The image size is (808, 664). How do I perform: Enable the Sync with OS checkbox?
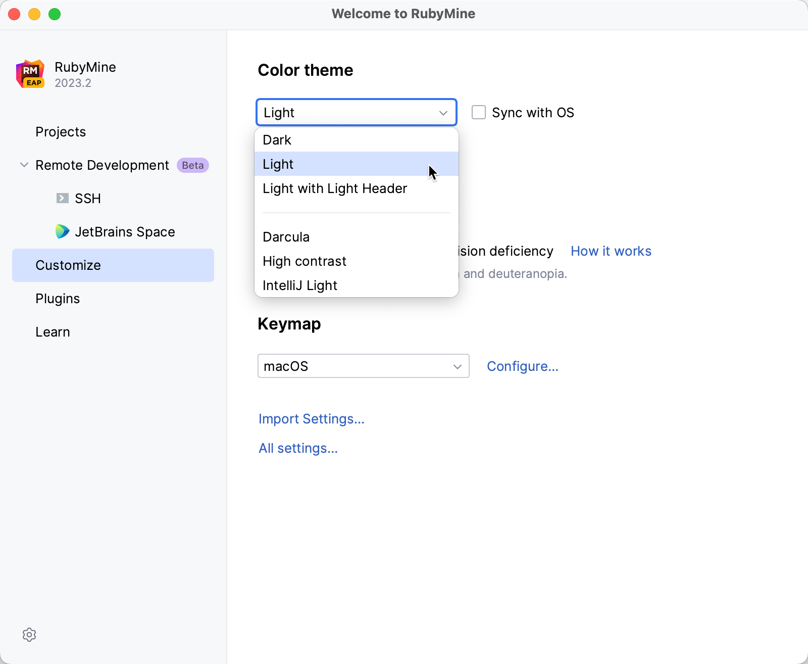point(479,112)
